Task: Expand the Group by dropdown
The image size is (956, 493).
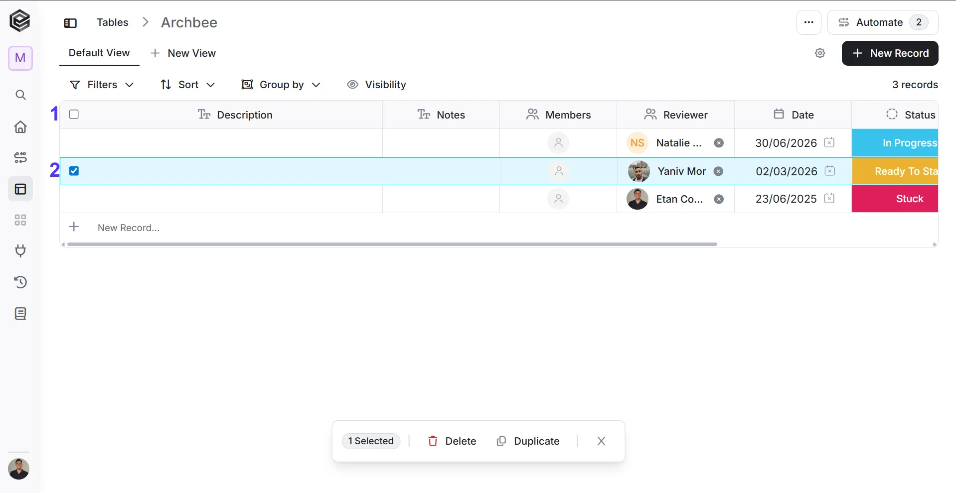Action: (x=281, y=85)
